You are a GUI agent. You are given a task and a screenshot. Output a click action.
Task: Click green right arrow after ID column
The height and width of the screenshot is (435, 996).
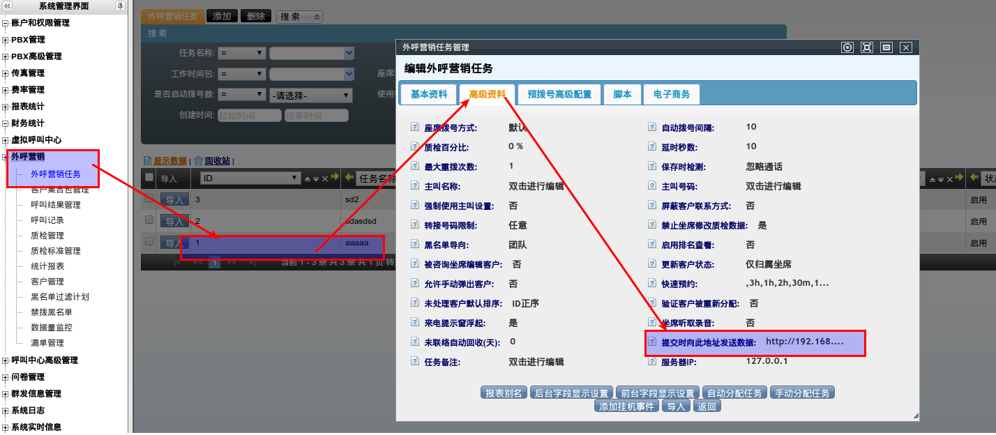point(334,178)
